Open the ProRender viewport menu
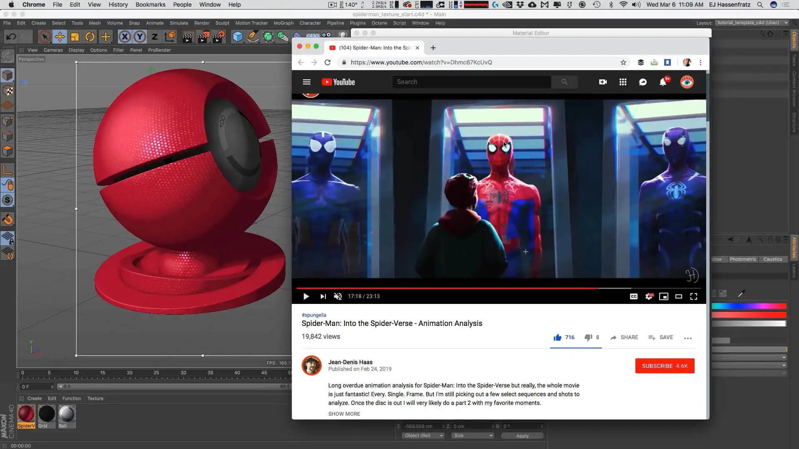799x449 pixels. (x=159, y=50)
